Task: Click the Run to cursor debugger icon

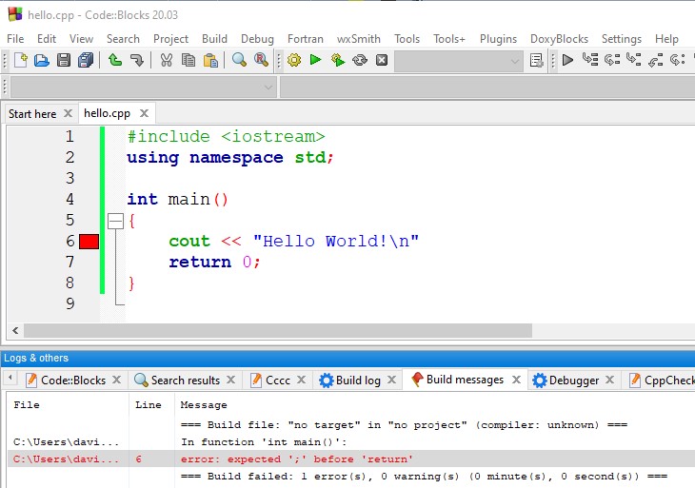Action: click(590, 59)
